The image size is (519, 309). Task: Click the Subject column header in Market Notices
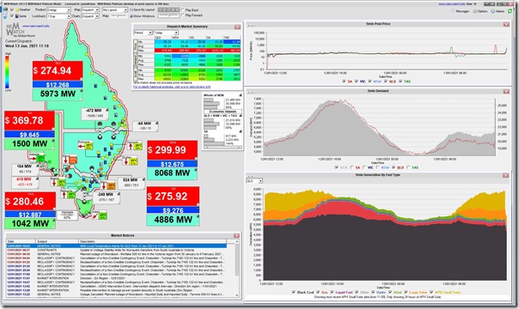[x=57, y=241]
